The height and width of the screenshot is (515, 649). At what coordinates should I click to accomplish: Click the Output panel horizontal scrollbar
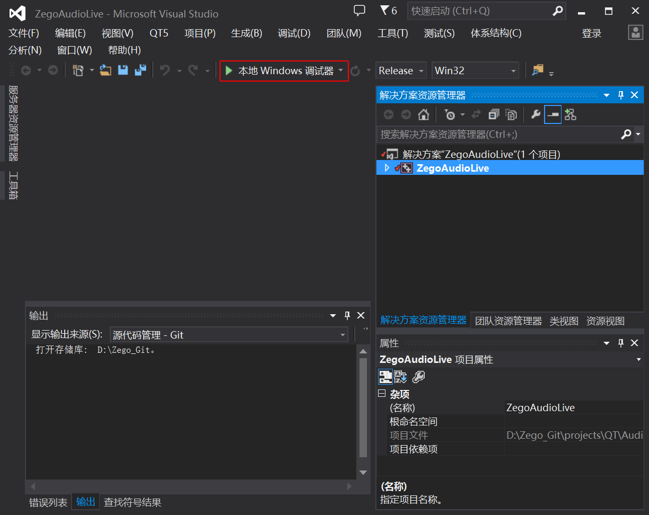pos(191,486)
